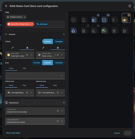Open the Icons tab under Active icon
This screenshot has height=139, width=135.
coord(11,85)
